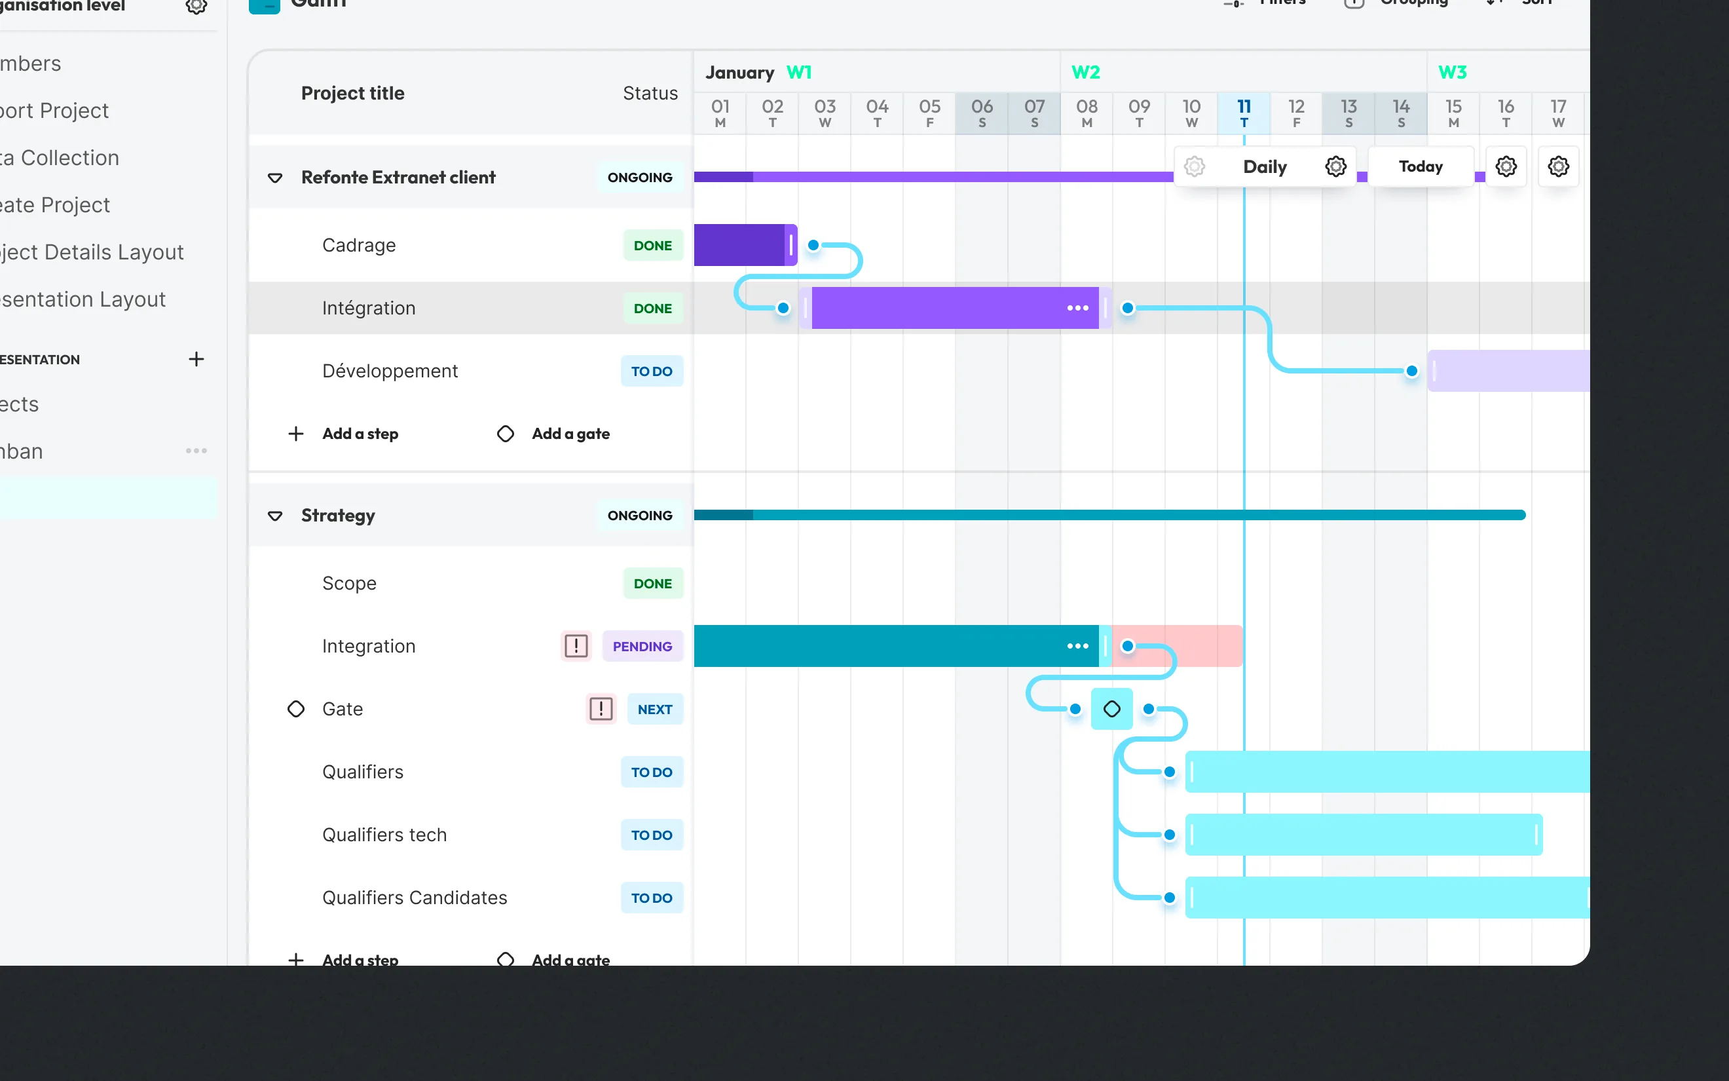Click the plus icon beside ESENTATION section

196,359
